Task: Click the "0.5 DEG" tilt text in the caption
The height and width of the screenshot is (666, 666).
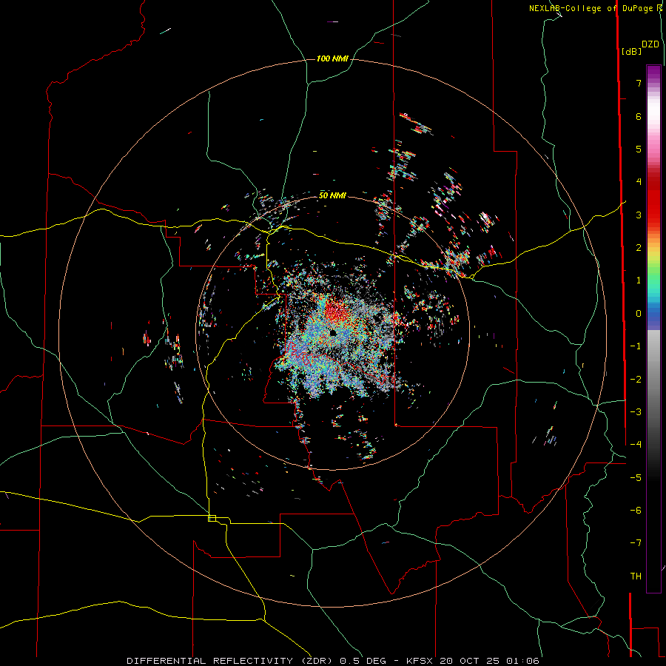Action: [363, 661]
